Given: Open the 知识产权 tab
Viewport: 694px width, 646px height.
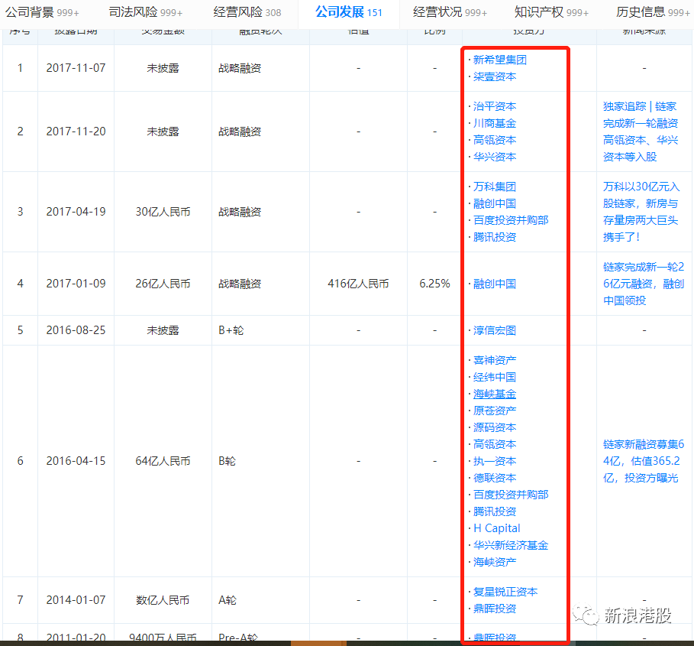Looking at the screenshot, I should 551,12.
